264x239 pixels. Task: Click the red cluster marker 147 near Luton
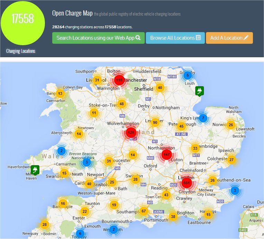166,154
